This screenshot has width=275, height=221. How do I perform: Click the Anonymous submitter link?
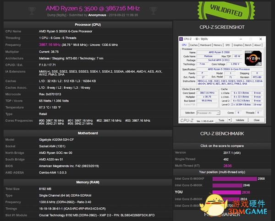pos(97,15)
